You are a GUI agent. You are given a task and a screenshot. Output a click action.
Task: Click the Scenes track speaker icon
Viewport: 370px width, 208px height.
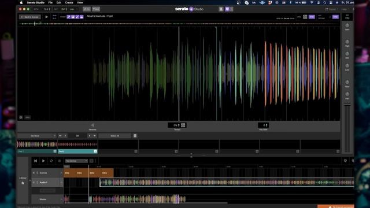point(34,173)
